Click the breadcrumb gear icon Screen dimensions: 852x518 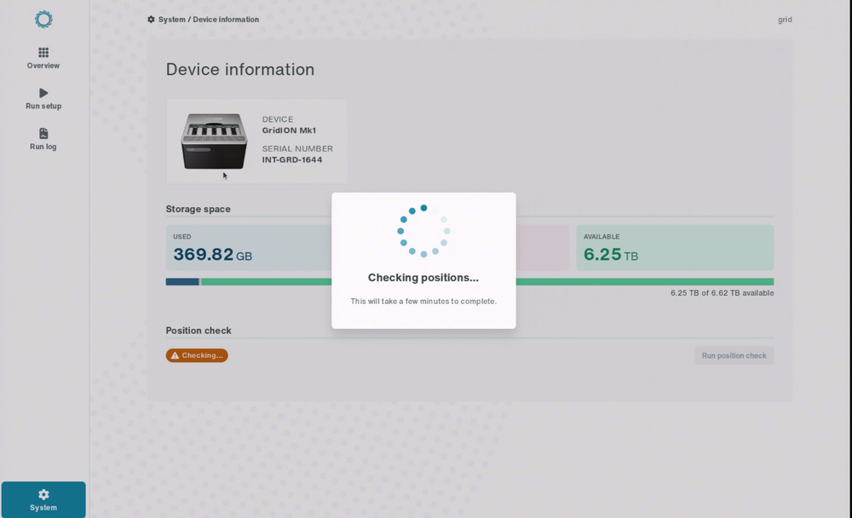click(151, 19)
